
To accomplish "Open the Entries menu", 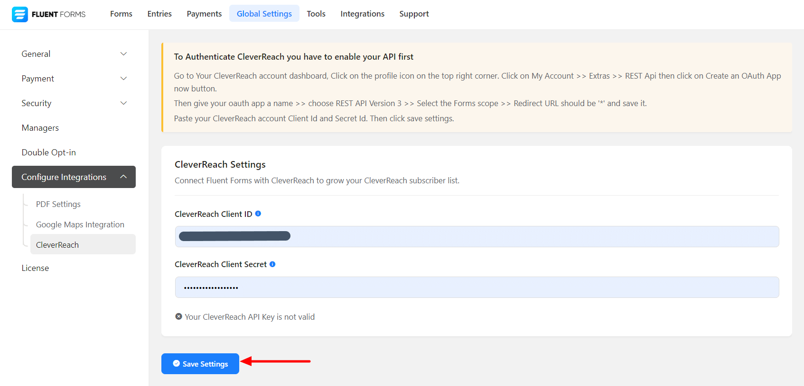I will click(x=159, y=14).
